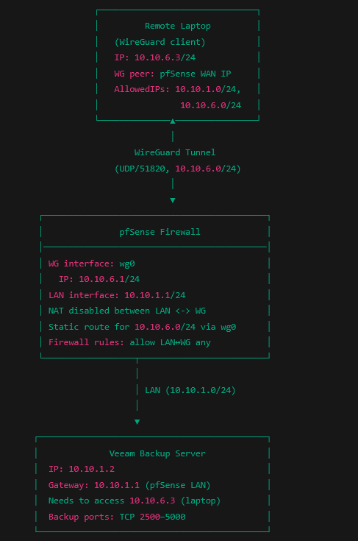Viewport: 358px width, 541px height.
Task: Select the 'pfSense Firewall' heading
Action: 160,232
